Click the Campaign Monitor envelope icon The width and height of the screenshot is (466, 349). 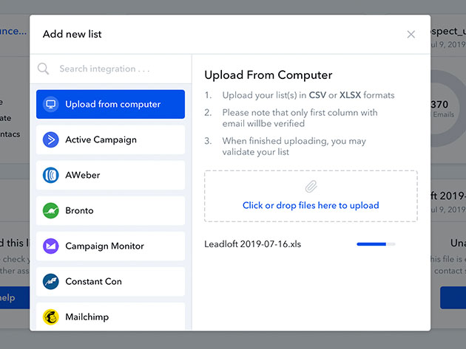[x=51, y=246]
